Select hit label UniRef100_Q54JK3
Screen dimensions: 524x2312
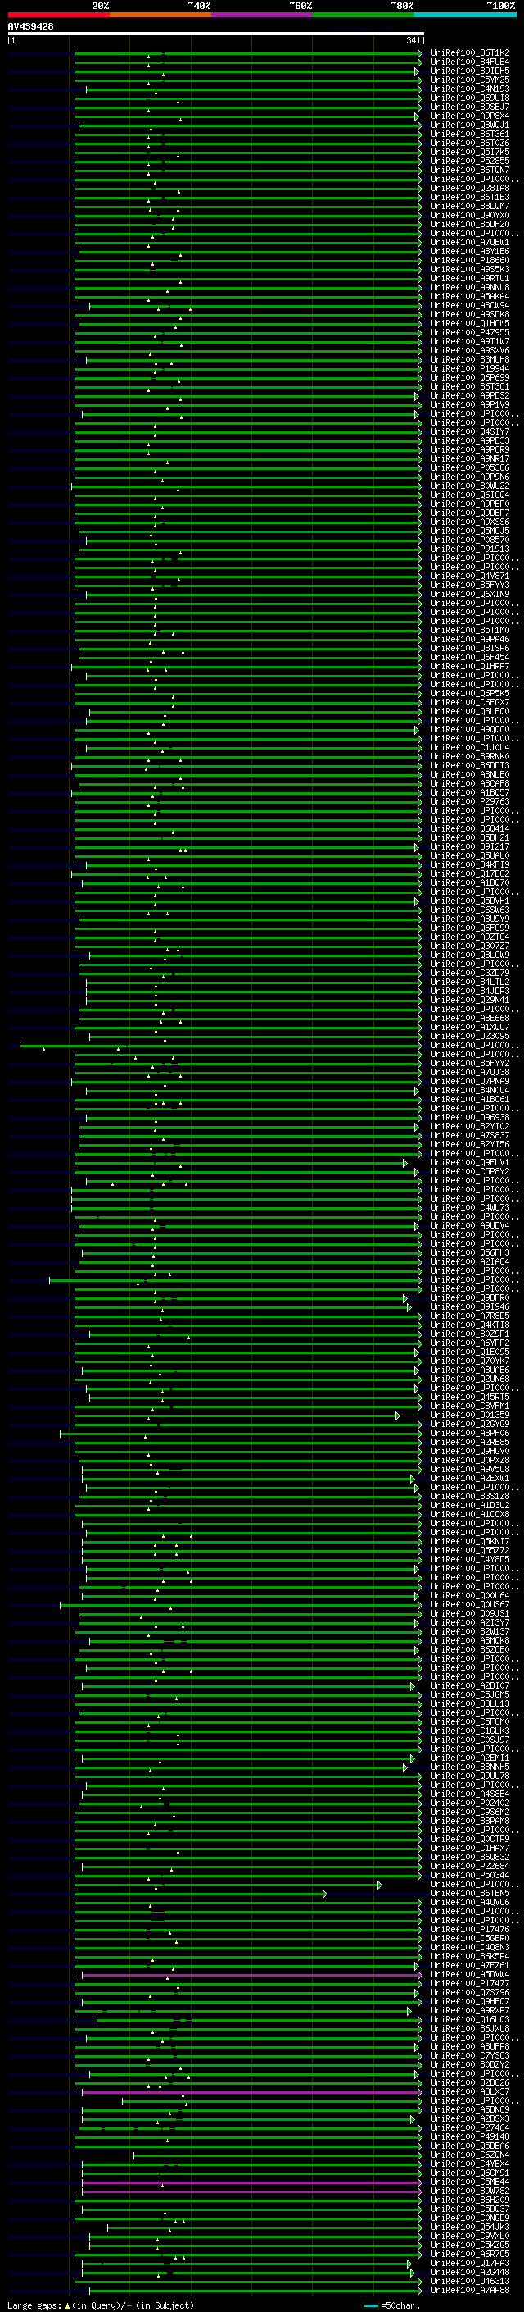469,2228
